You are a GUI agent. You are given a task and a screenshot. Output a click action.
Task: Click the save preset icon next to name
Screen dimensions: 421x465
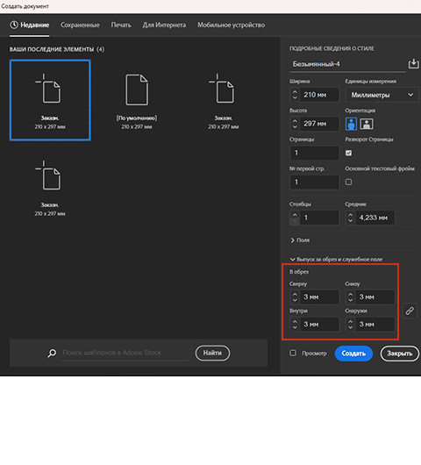pos(414,63)
